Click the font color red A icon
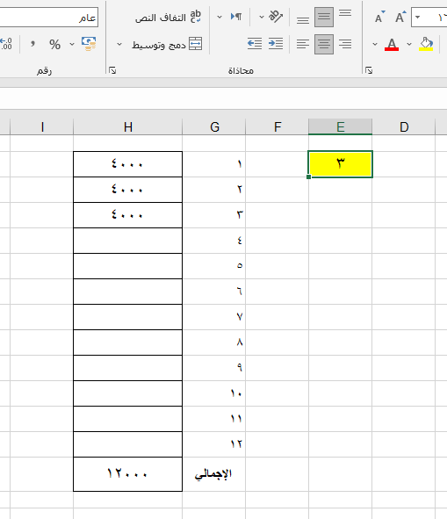 tap(392, 44)
